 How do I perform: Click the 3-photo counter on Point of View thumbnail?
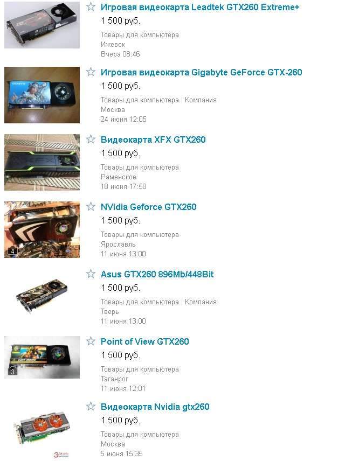pos(12,372)
